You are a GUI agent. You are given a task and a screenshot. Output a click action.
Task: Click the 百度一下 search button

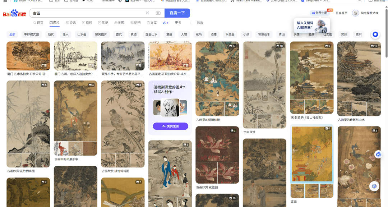(177, 13)
